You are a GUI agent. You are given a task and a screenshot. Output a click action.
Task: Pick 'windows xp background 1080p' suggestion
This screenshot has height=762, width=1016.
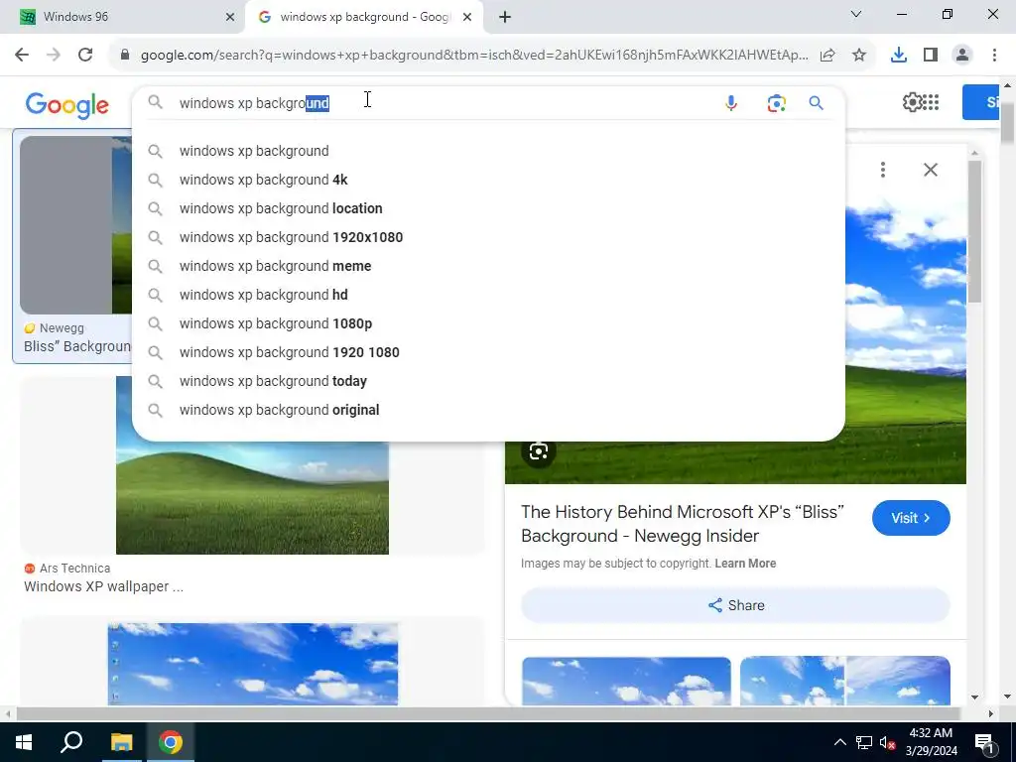point(488,323)
